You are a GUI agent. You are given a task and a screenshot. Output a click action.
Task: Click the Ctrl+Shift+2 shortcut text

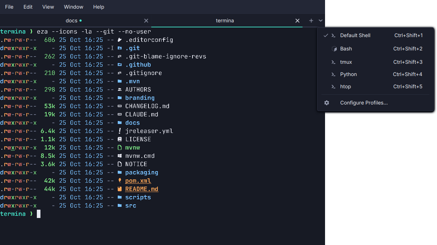point(408,49)
